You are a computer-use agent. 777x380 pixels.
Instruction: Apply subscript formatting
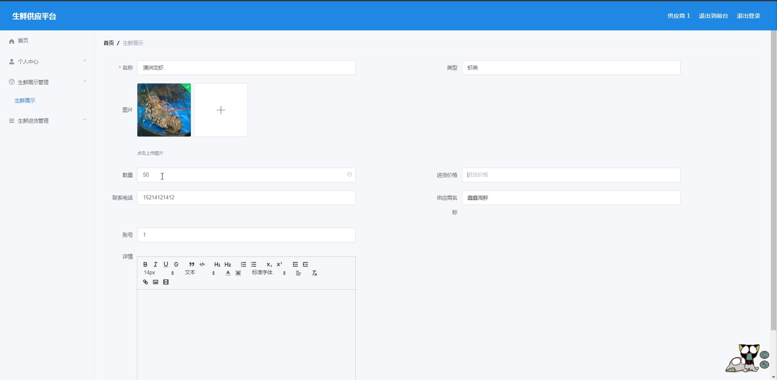[269, 265]
